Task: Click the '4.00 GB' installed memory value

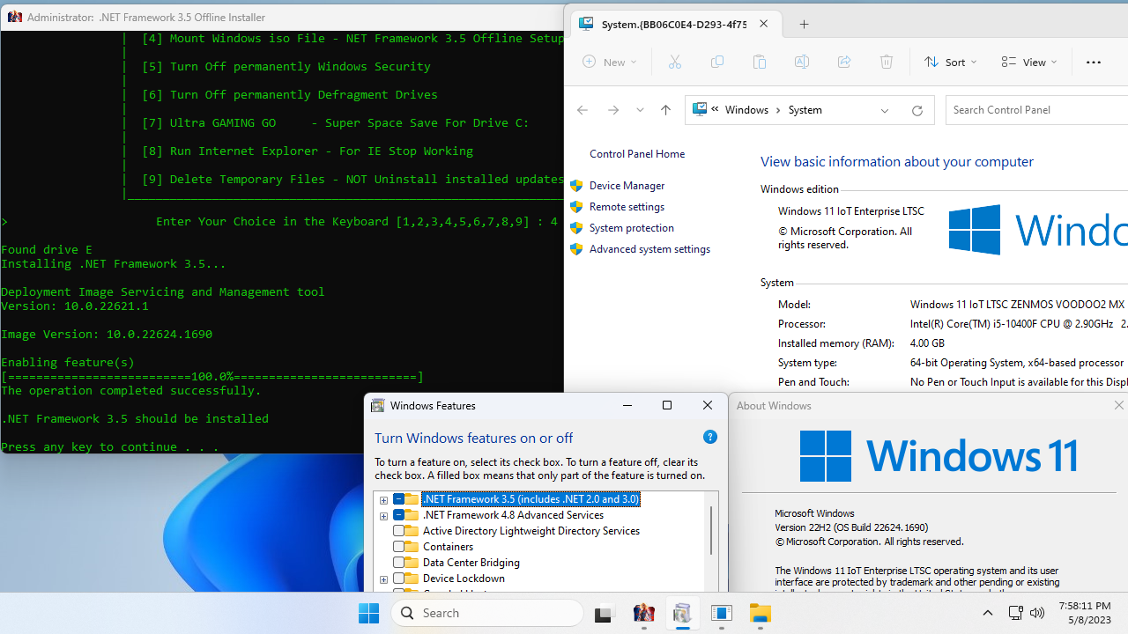Action: coord(927,343)
